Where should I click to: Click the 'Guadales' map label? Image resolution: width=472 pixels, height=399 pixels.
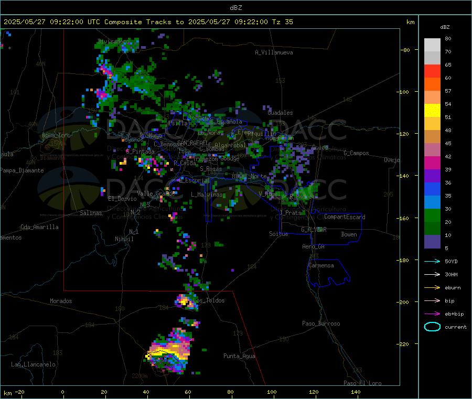280,113
